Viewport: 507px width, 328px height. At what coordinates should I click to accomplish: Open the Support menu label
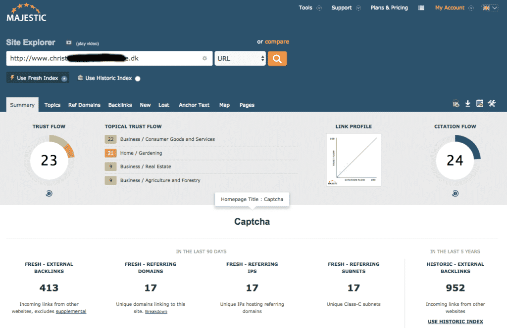tap(342, 8)
